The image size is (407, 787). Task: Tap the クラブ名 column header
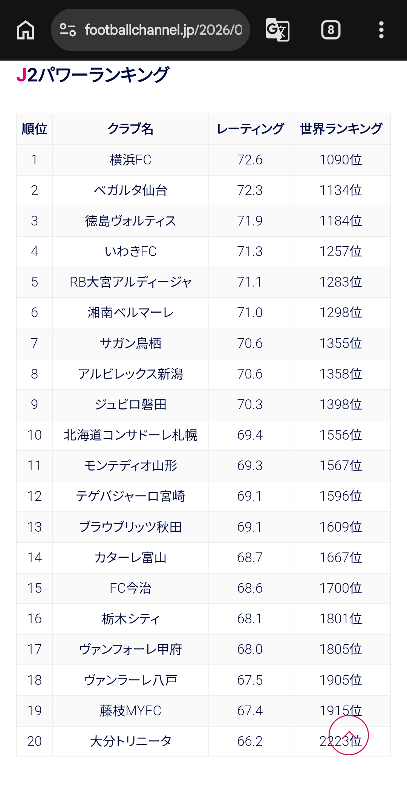(x=130, y=129)
